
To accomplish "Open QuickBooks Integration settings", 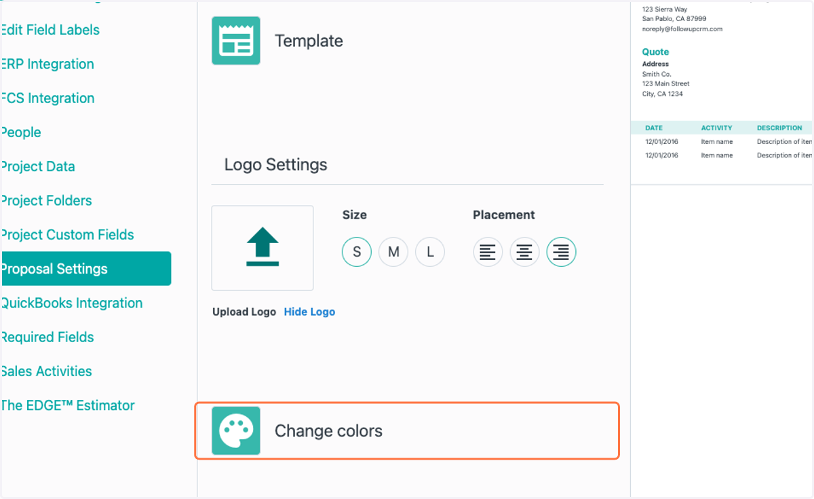I will coord(71,303).
